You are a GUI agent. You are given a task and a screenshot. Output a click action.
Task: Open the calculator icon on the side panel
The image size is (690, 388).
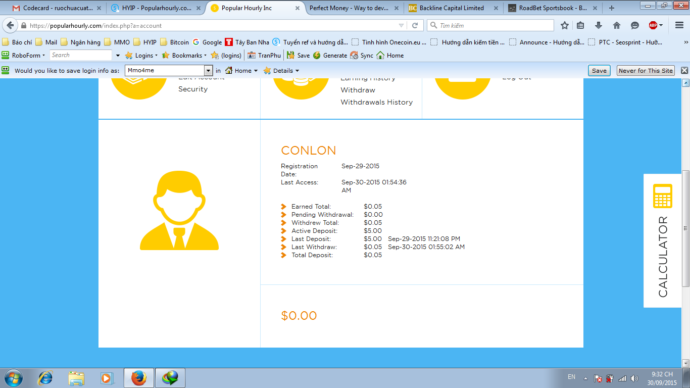[663, 196]
